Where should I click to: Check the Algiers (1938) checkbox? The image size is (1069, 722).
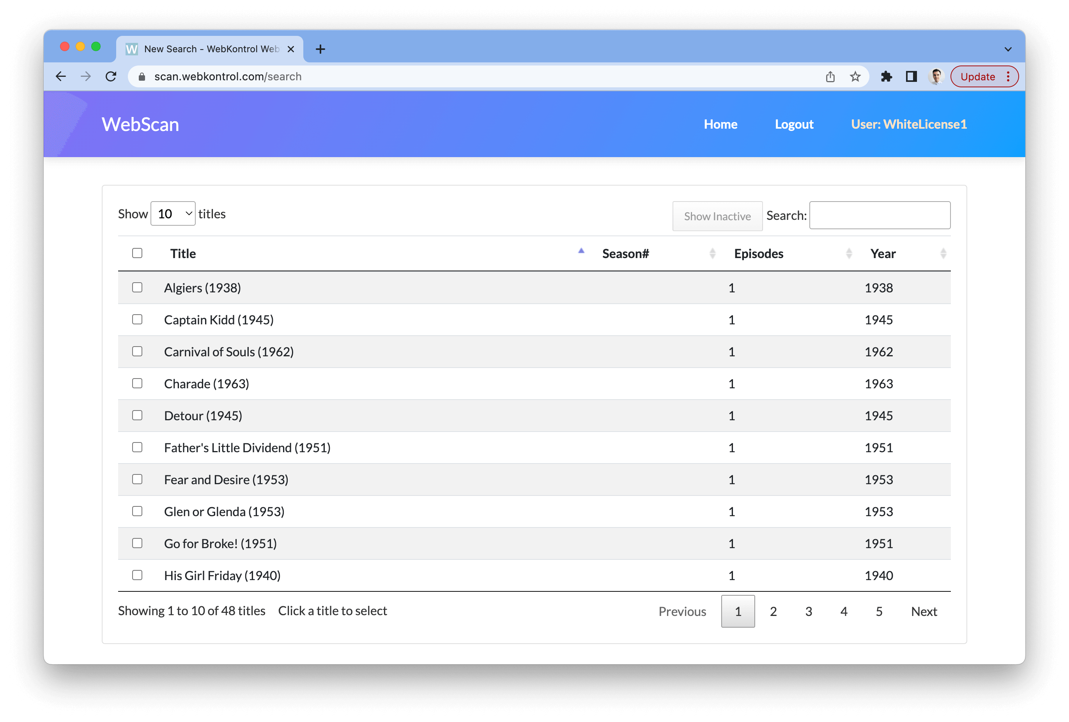[x=137, y=287]
